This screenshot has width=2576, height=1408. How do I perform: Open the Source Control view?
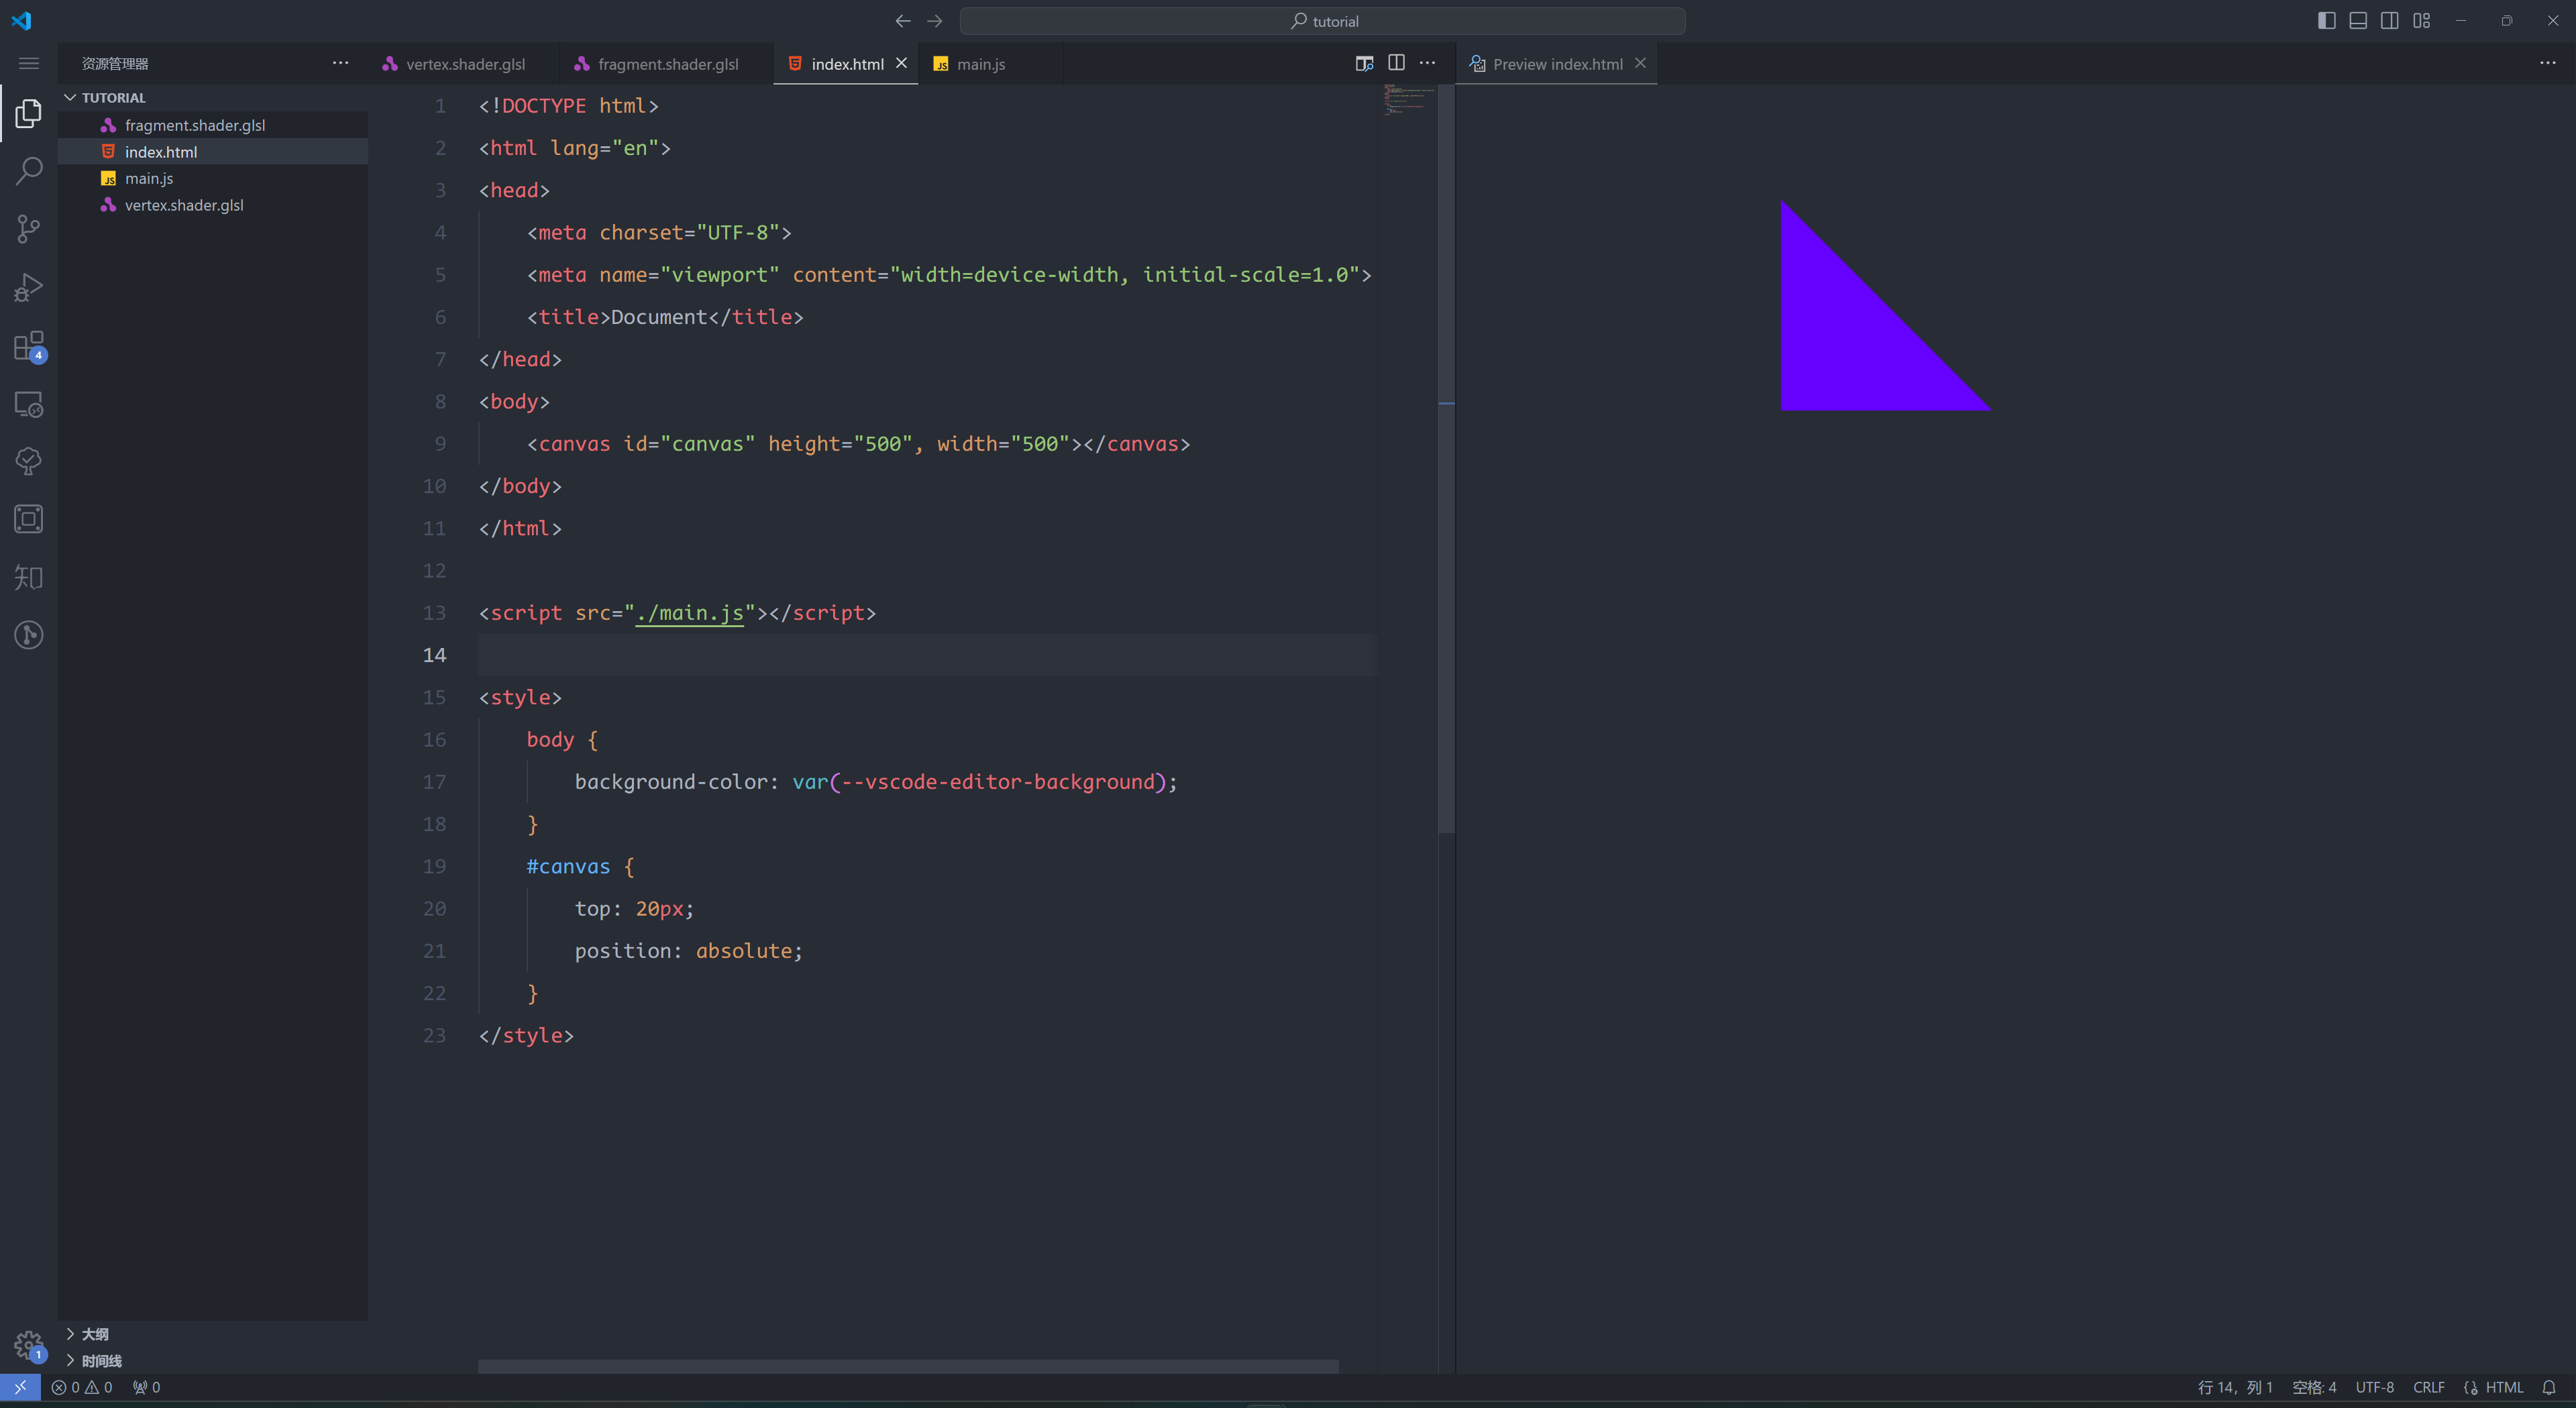point(28,228)
